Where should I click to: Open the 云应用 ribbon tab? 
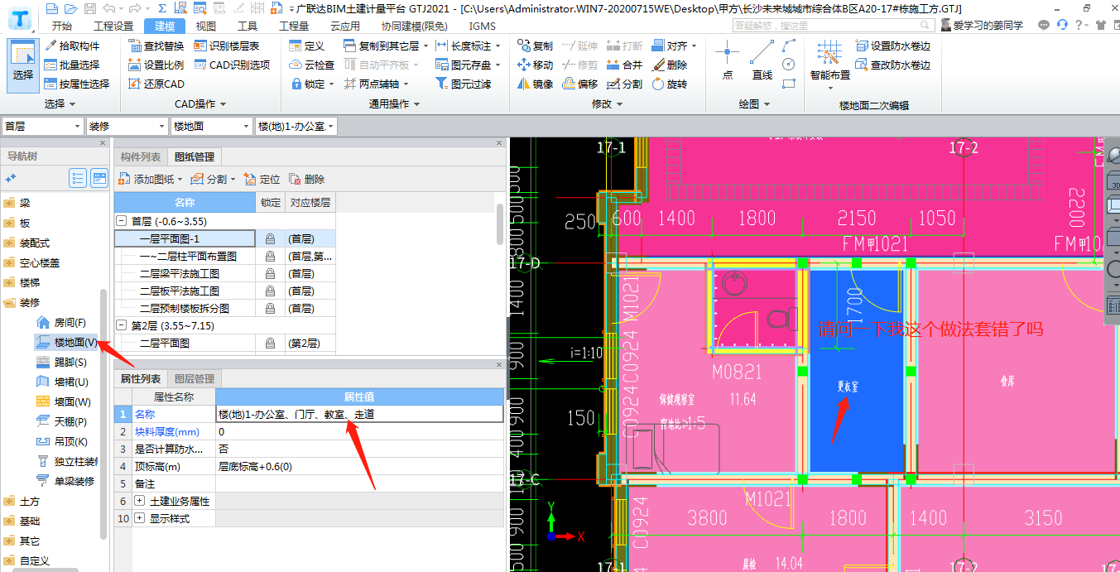(344, 26)
